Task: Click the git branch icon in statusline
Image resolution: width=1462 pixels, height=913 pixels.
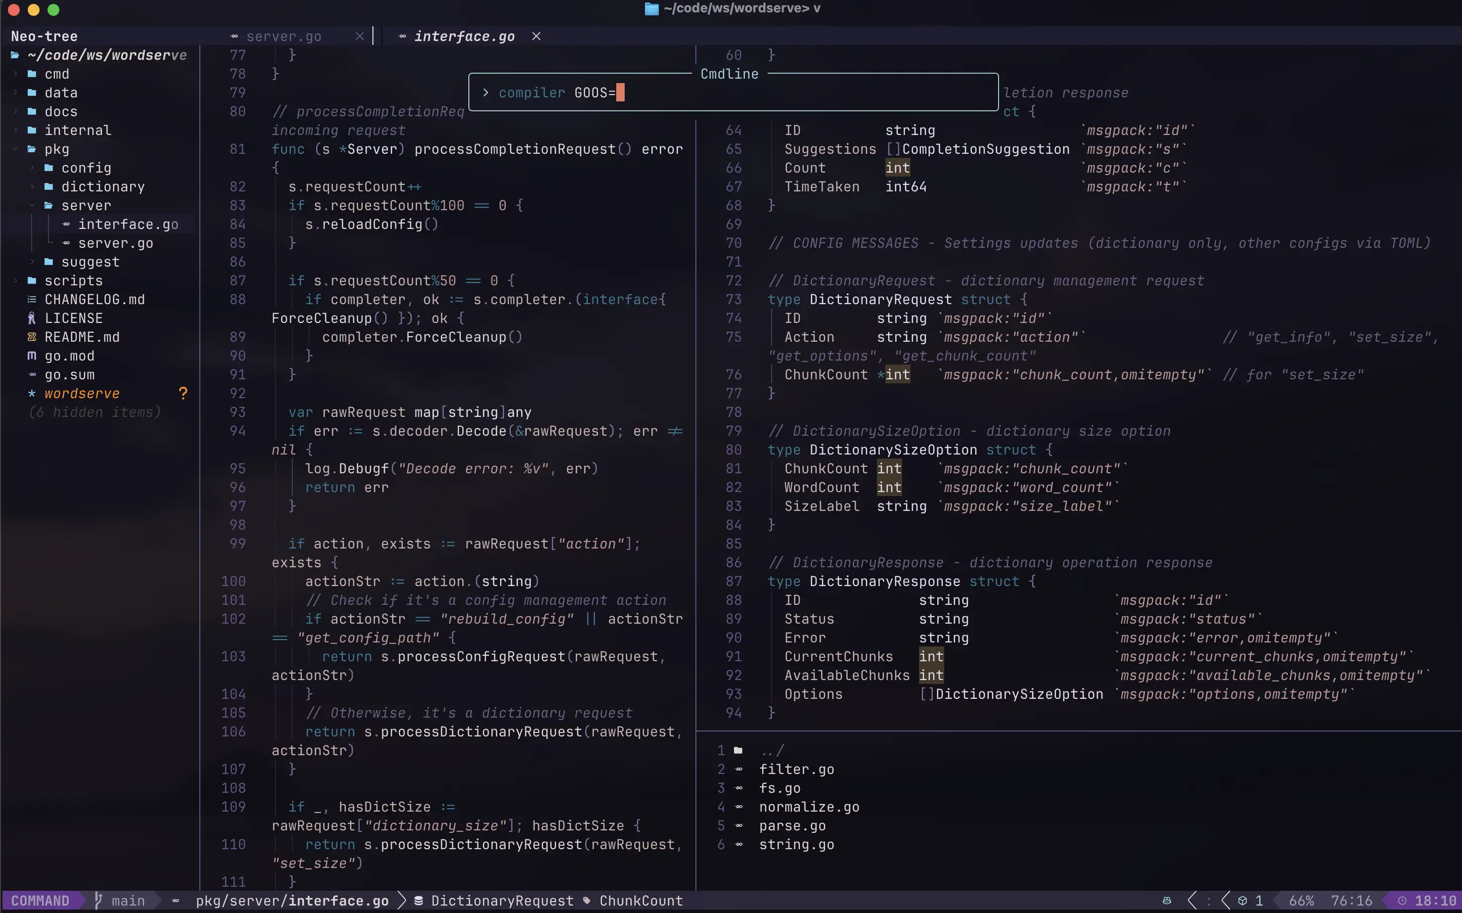Action: [98, 900]
